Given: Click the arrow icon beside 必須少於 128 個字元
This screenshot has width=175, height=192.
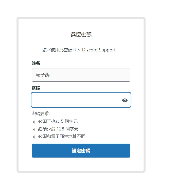Looking at the screenshot, I should pyautogui.click(x=34, y=129).
